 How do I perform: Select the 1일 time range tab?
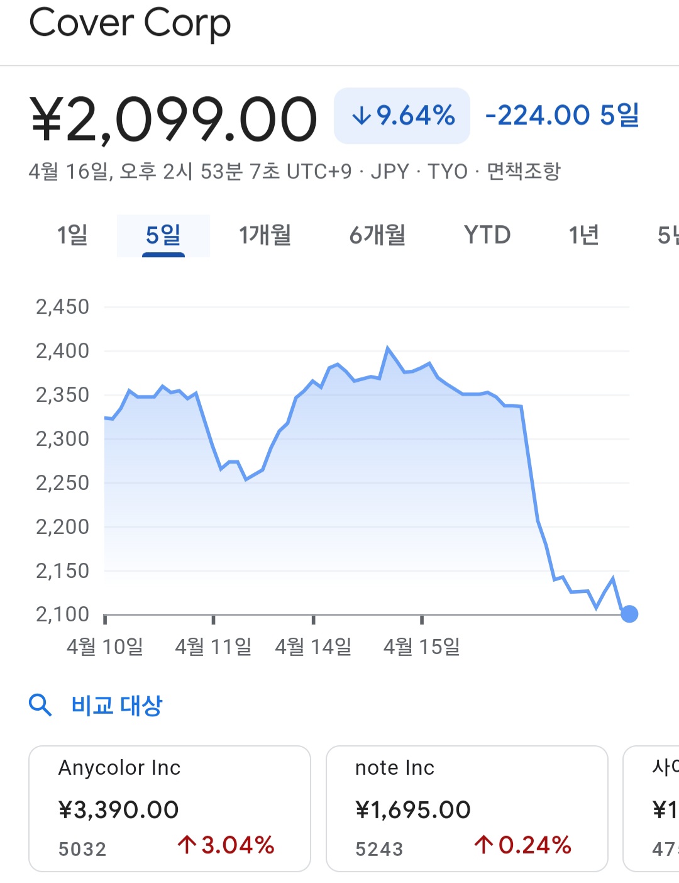click(x=72, y=235)
